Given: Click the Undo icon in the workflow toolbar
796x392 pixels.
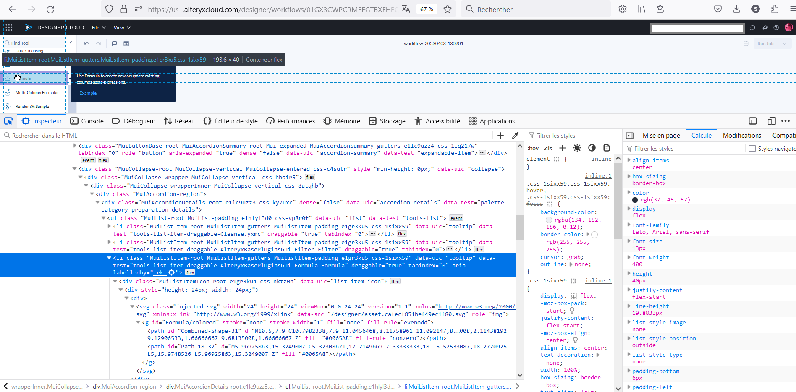Looking at the screenshot, I should pos(86,43).
